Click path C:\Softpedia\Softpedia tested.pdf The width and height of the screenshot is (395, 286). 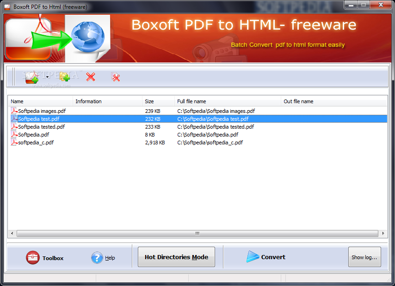coord(216,126)
